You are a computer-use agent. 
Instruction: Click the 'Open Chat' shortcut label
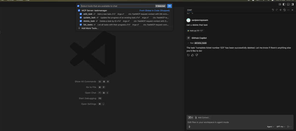point(90,93)
